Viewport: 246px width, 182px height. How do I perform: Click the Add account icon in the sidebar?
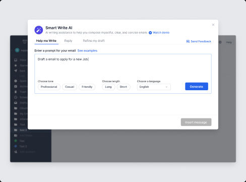point(16,152)
